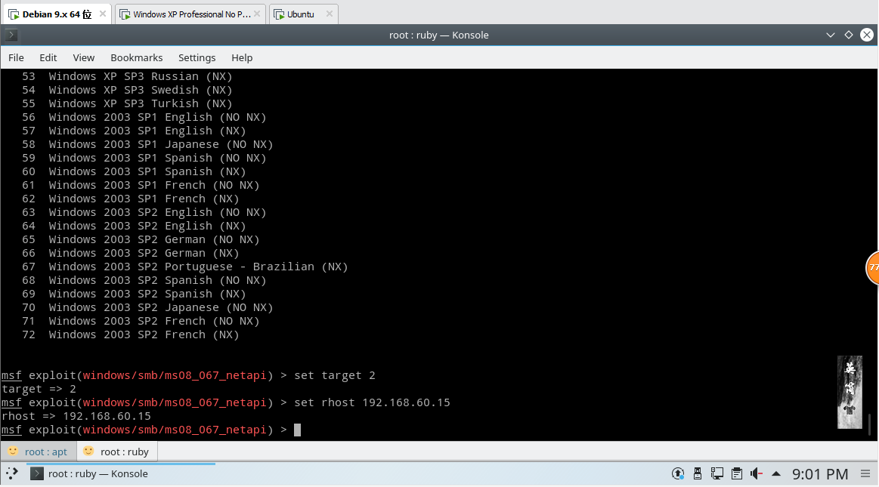This screenshot has width=879, height=487.
Task: Click row '64 Windows 2003 SP2 English (NX)'
Action: coord(134,227)
